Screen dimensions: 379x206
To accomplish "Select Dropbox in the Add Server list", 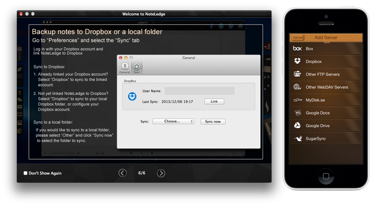I will click(326, 62).
